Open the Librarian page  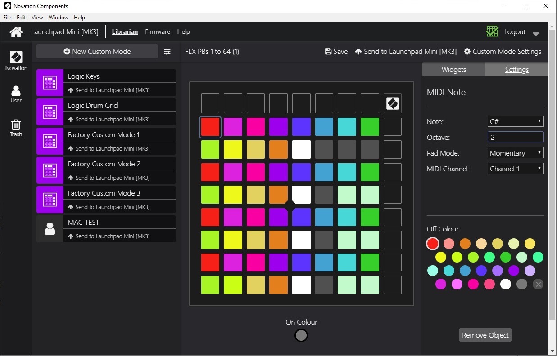[125, 32]
